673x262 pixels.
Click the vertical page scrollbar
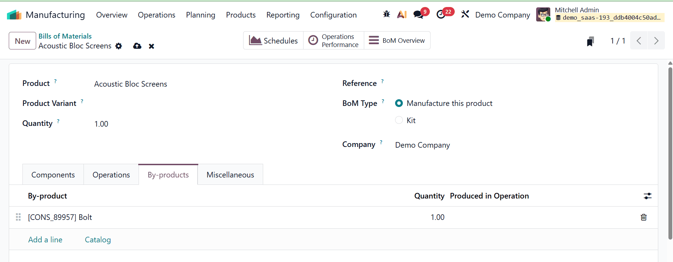(x=670, y=153)
